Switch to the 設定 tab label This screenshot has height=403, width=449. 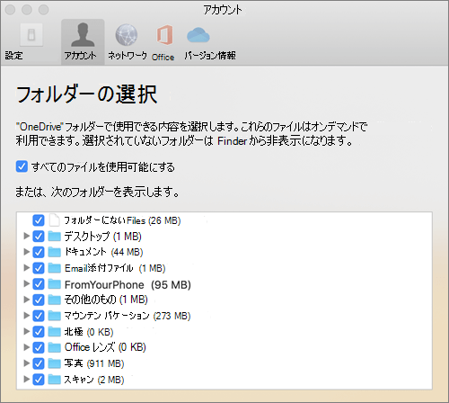click(x=13, y=56)
